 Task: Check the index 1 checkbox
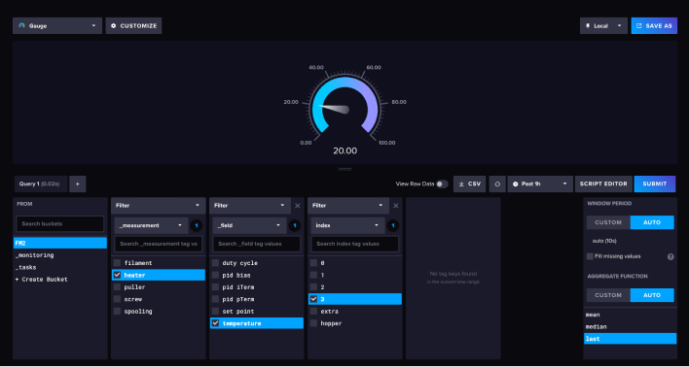pos(313,275)
